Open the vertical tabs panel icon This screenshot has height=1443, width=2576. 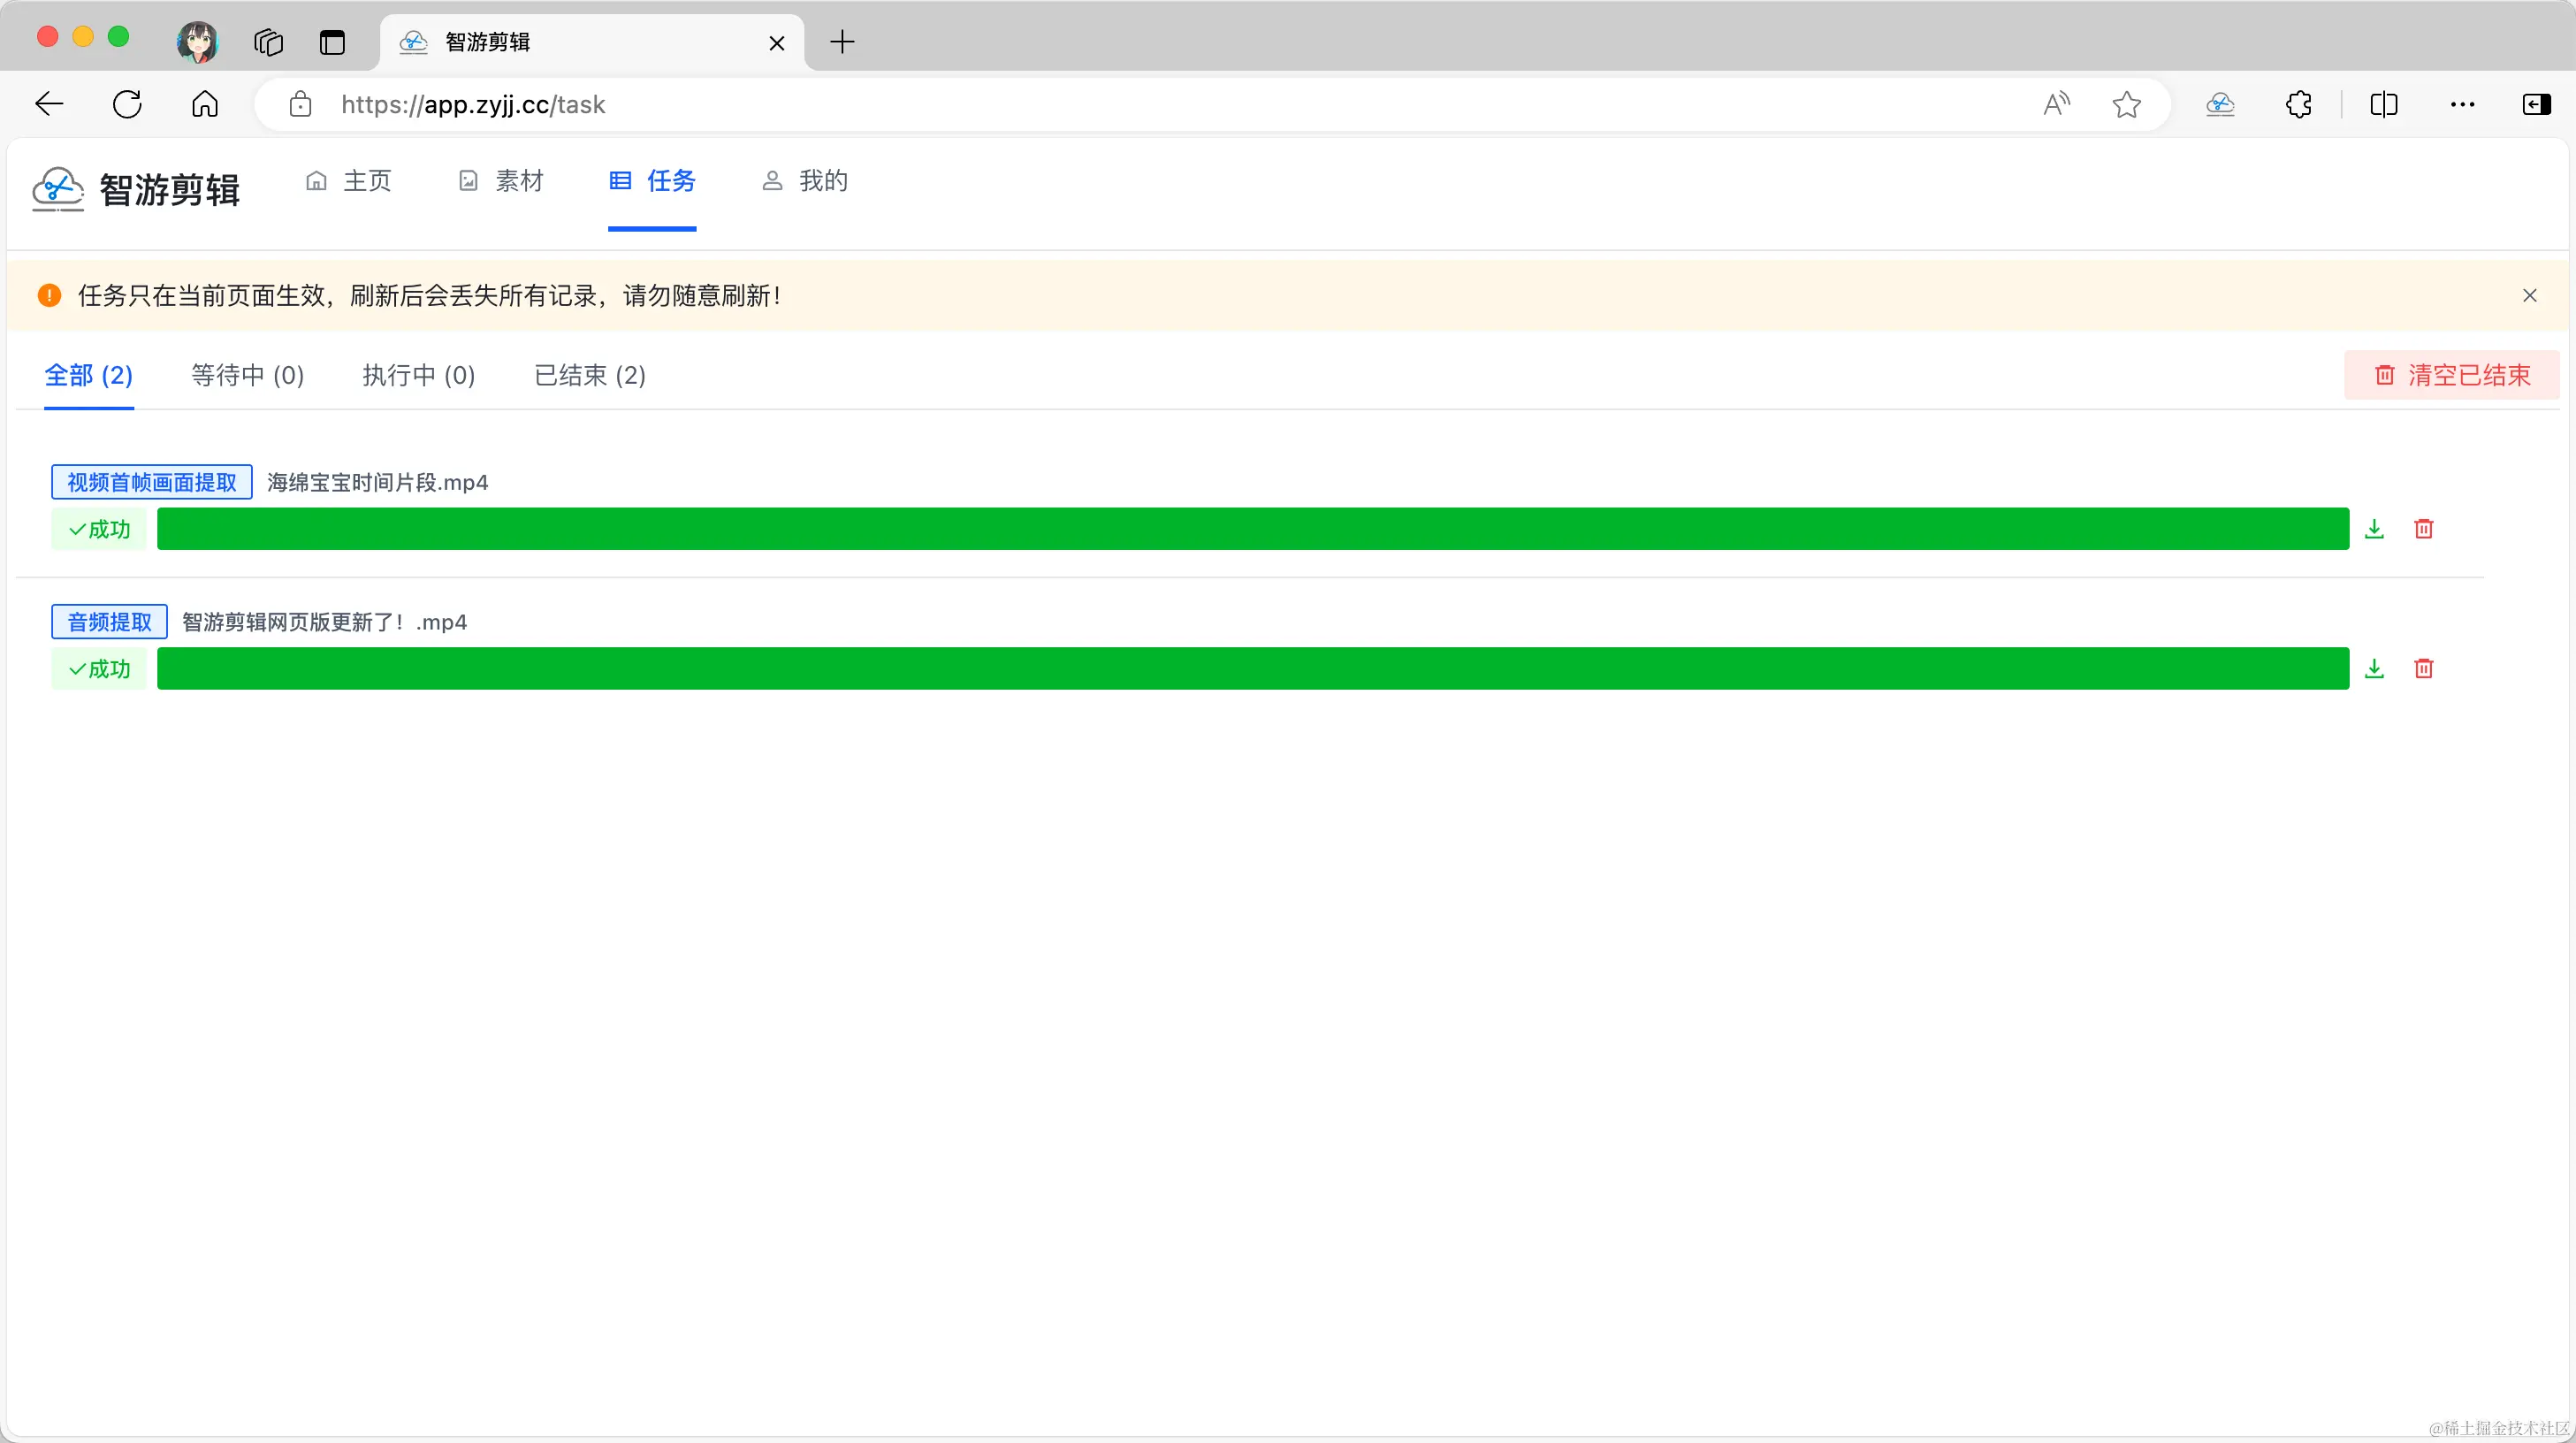tap(332, 42)
